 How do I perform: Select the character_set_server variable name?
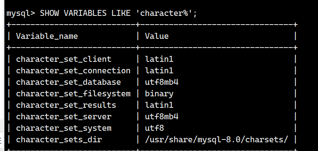coord(64,117)
